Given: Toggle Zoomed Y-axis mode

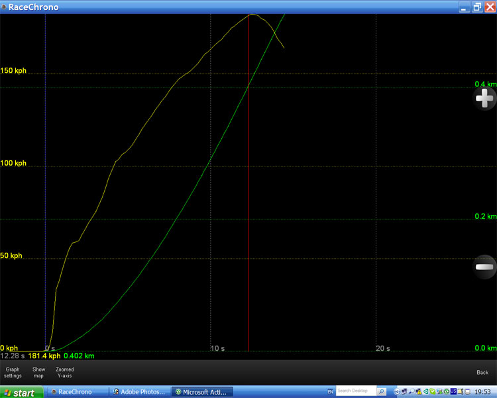Looking at the screenshot, I should click(65, 372).
